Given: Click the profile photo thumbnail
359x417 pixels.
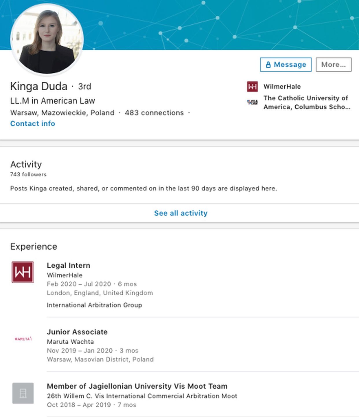Looking at the screenshot, I should [47, 39].
